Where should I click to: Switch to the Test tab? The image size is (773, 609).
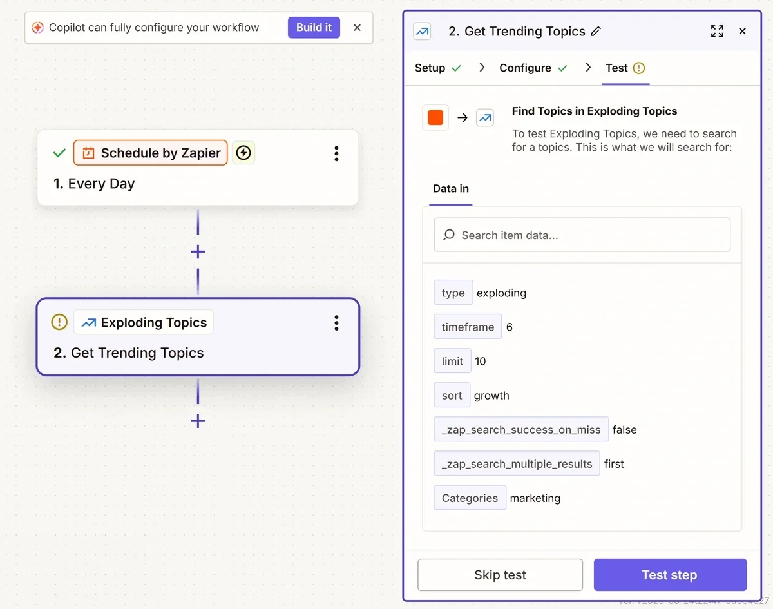click(x=625, y=68)
